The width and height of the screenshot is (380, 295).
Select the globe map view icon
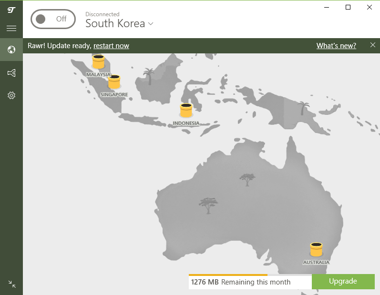(x=11, y=50)
